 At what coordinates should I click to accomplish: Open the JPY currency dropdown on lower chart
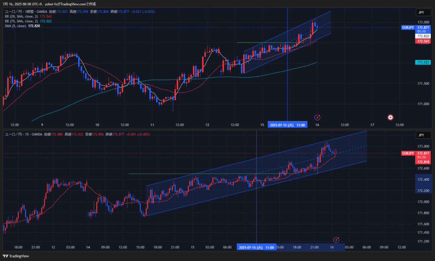(421, 135)
